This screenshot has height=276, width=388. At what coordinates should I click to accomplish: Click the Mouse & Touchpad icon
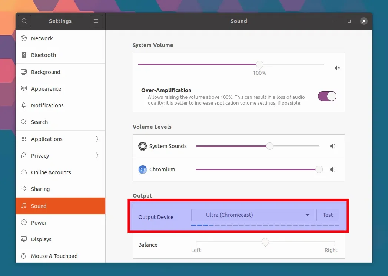coord(23,256)
